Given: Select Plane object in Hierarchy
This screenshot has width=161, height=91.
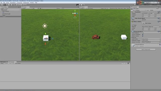Looking at the screenshot, I should coord(4,15).
